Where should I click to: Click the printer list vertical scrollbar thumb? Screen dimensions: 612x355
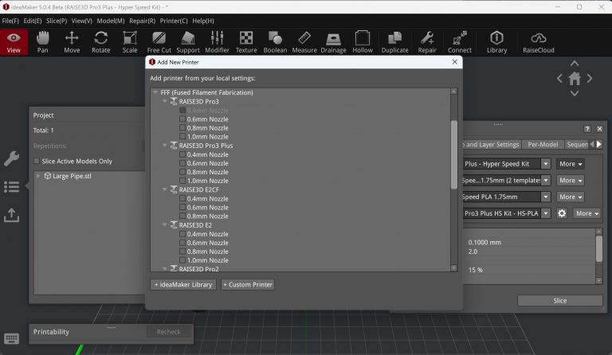pyautogui.click(x=453, y=154)
